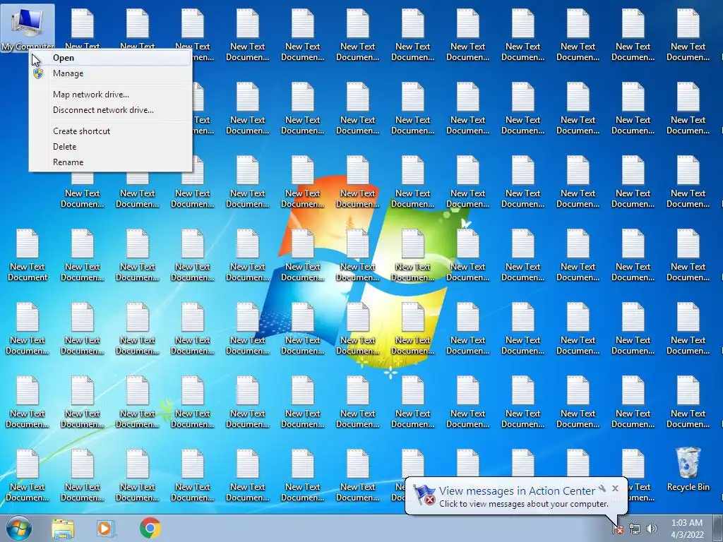
Task: Open the Windows Start menu orb
Action: coord(18,528)
